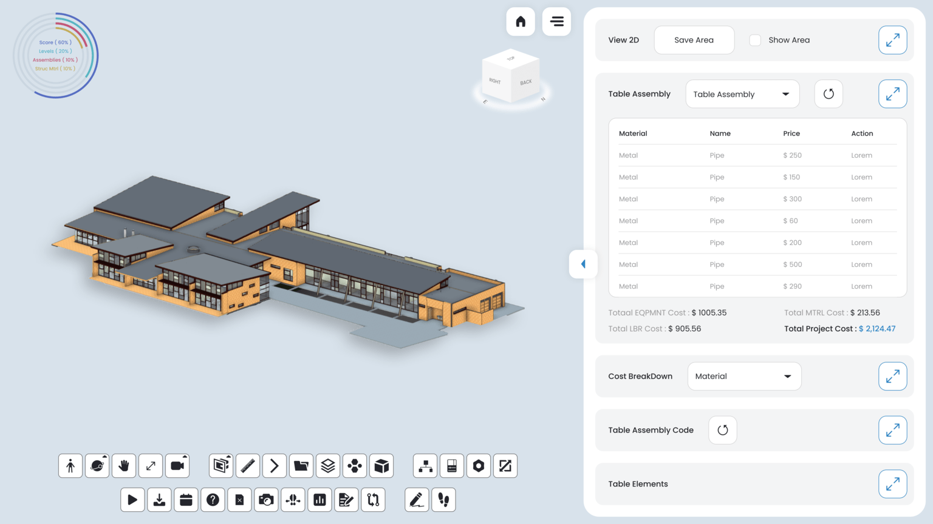Select the Pan hand tool
Viewport: 933px width, 524px height.
(124, 466)
